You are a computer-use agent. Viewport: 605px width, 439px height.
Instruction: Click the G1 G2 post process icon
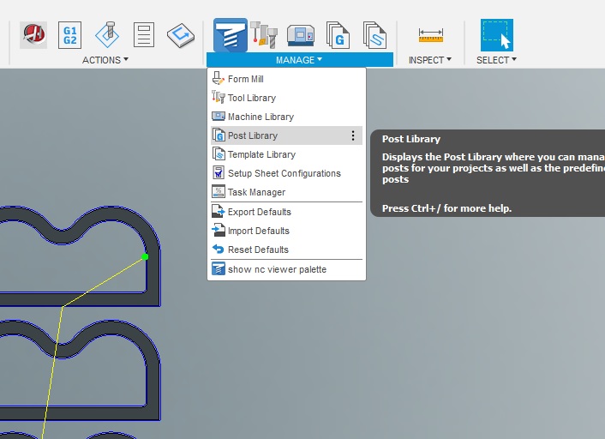pyautogui.click(x=69, y=35)
